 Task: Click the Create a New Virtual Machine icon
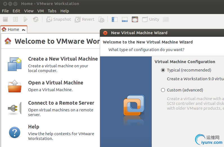[14, 64]
